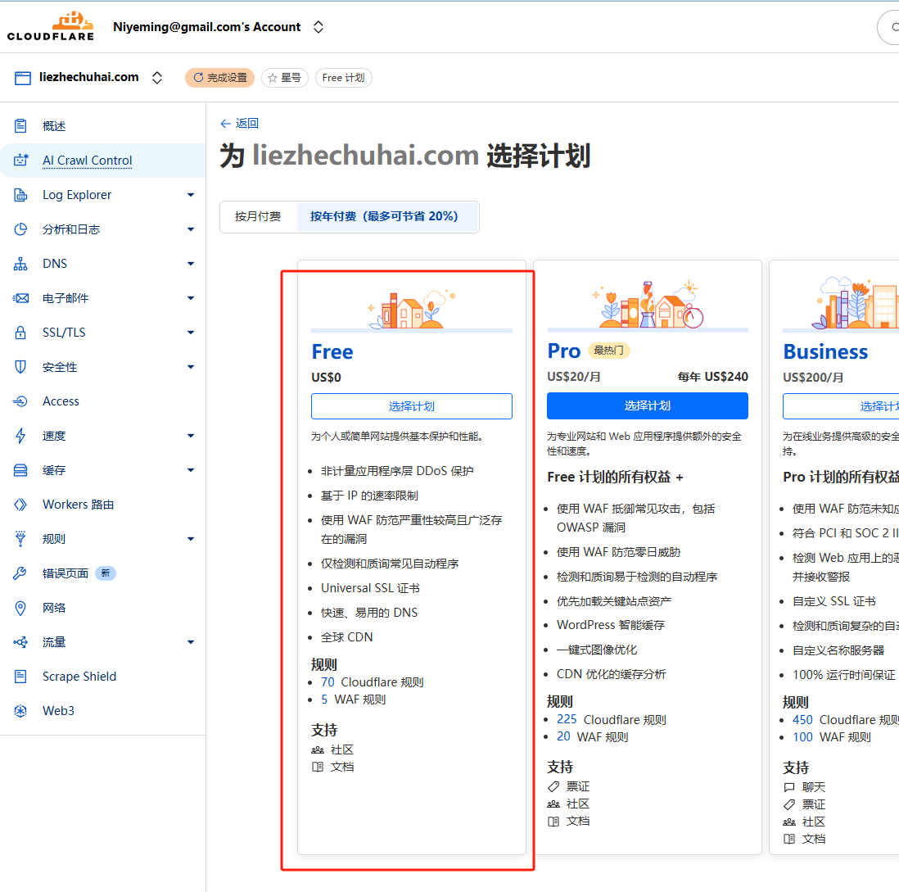Open the AI Crawl Control section

click(x=87, y=160)
